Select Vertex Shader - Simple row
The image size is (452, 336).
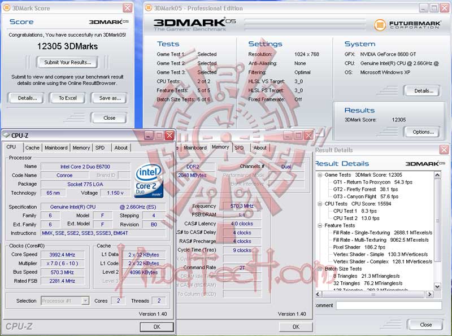pos(380,254)
